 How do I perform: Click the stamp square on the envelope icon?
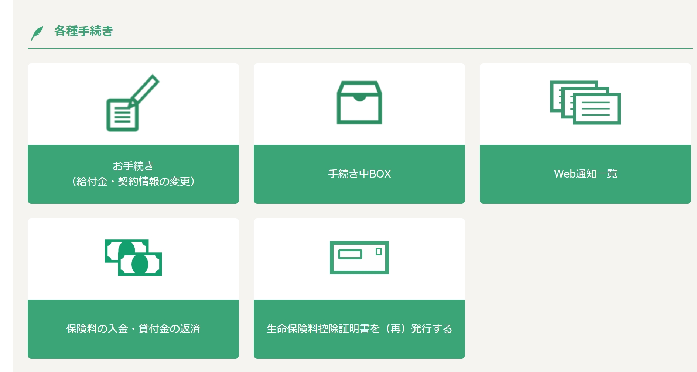pos(379,252)
